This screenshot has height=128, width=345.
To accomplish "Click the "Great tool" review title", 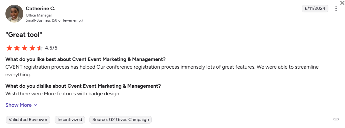I will [x=24, y=35].
